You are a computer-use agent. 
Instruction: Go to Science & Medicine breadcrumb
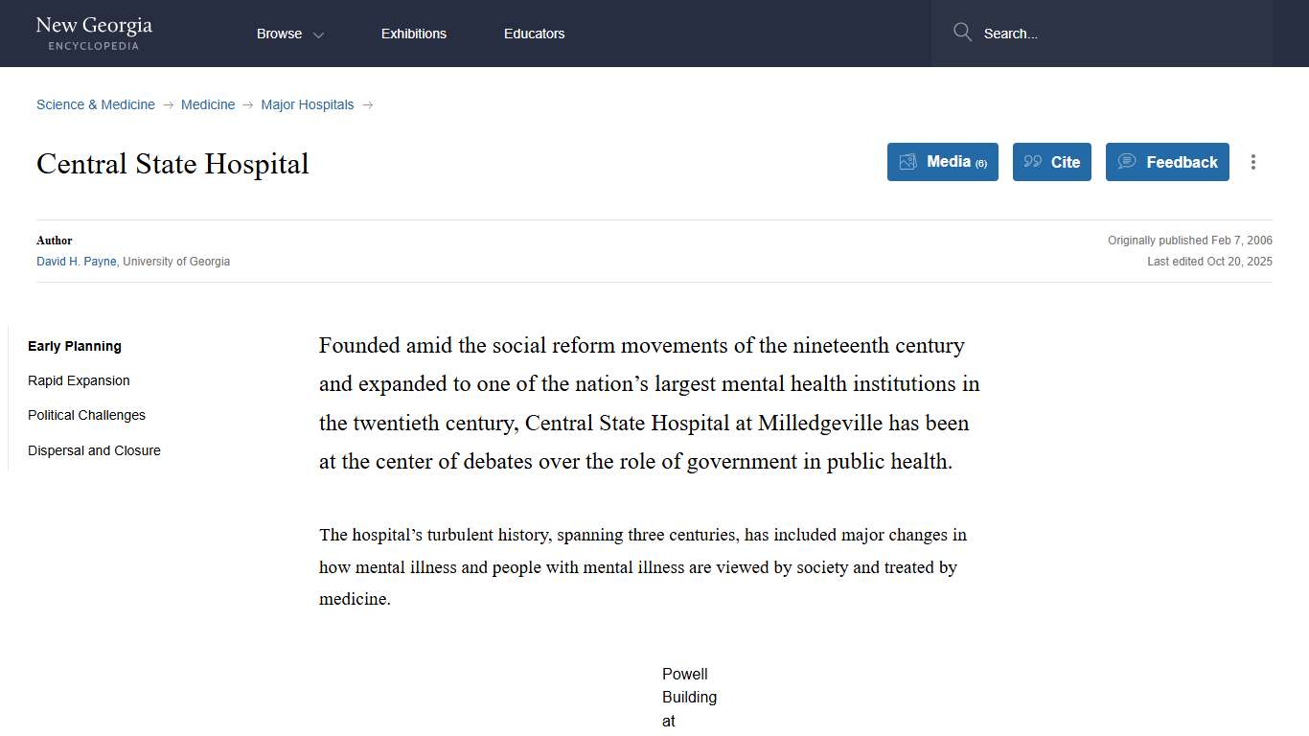(96, 104)
